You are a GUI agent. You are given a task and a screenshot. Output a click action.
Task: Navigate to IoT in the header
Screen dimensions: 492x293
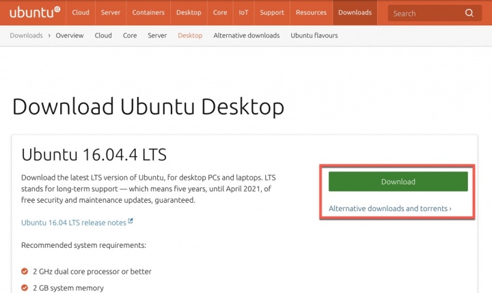(244, 12)
